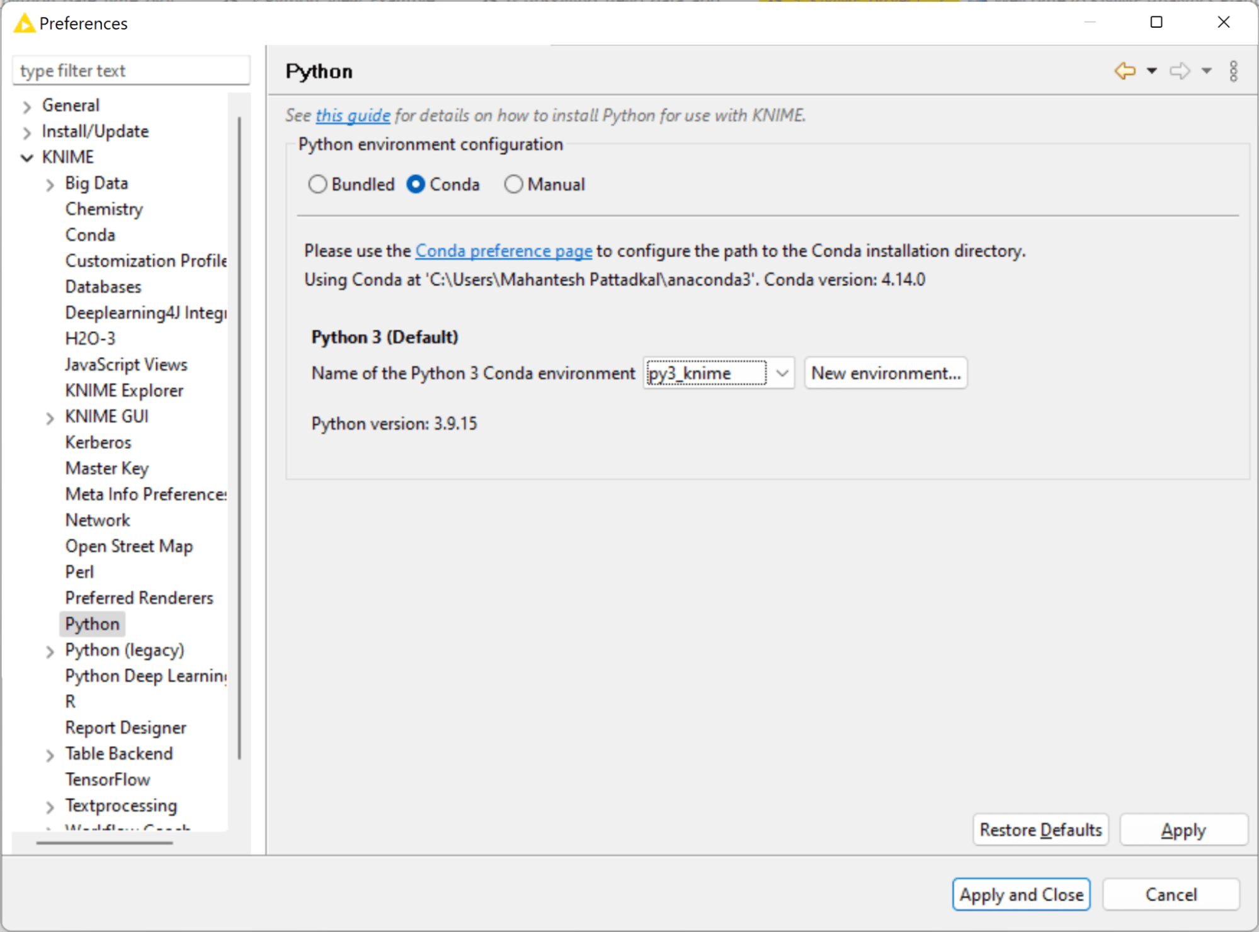Collapse the KNIME tree section

pyautogui.click(x=27, y=157)
